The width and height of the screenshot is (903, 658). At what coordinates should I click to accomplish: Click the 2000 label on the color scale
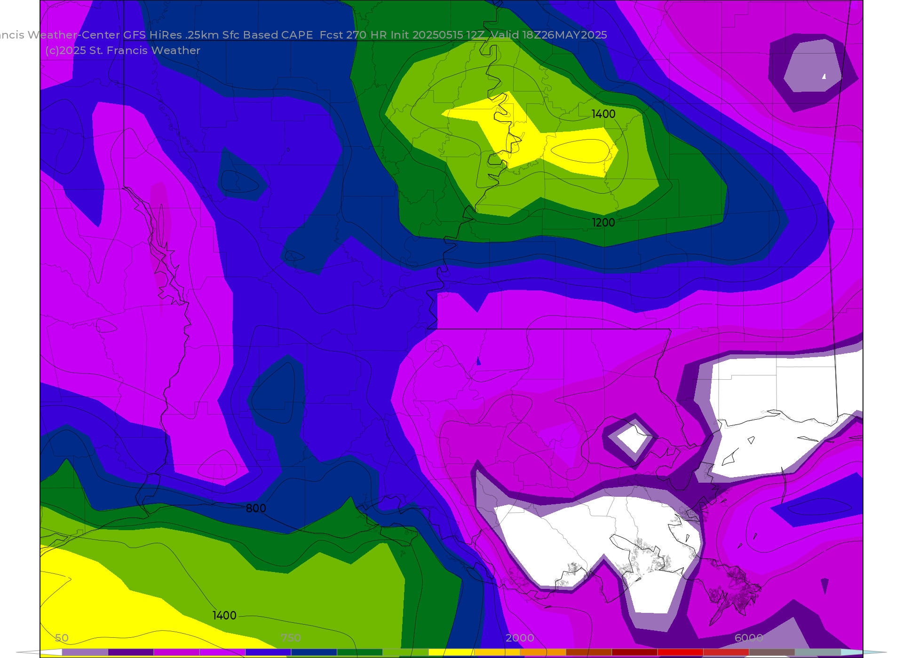click(520, 638)
